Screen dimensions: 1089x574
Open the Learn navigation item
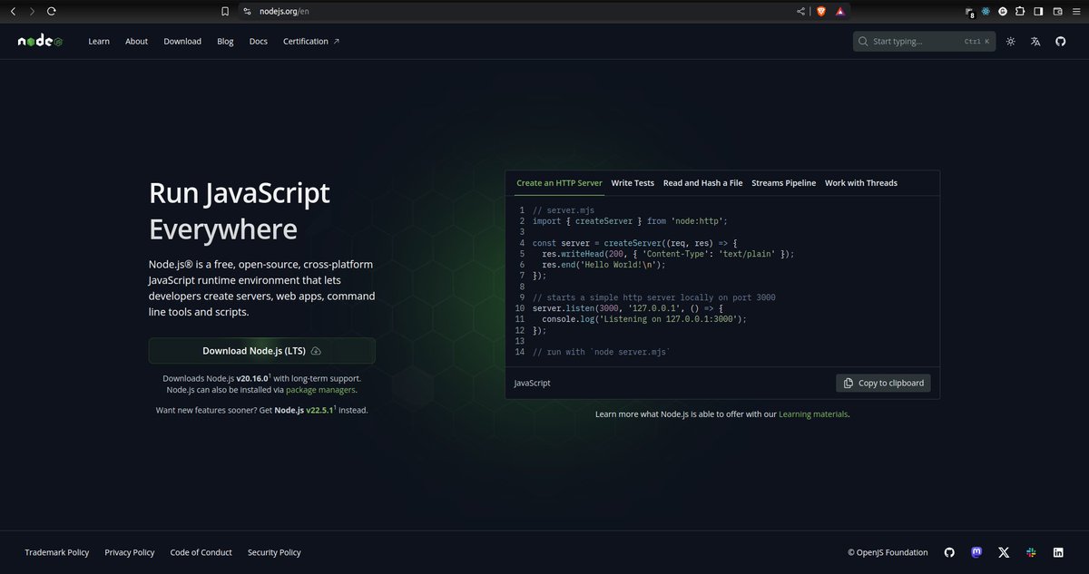(x=99, y=42)
